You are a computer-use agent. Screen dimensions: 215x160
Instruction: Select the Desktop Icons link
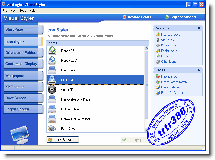170,35
